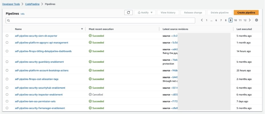Select adf-pipeline-finops-cost-allocation-tags radio button

(7, 79)
